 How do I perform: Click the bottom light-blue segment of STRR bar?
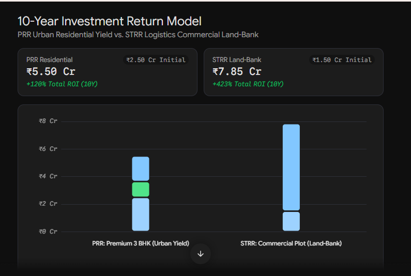[x=291, y=222]
